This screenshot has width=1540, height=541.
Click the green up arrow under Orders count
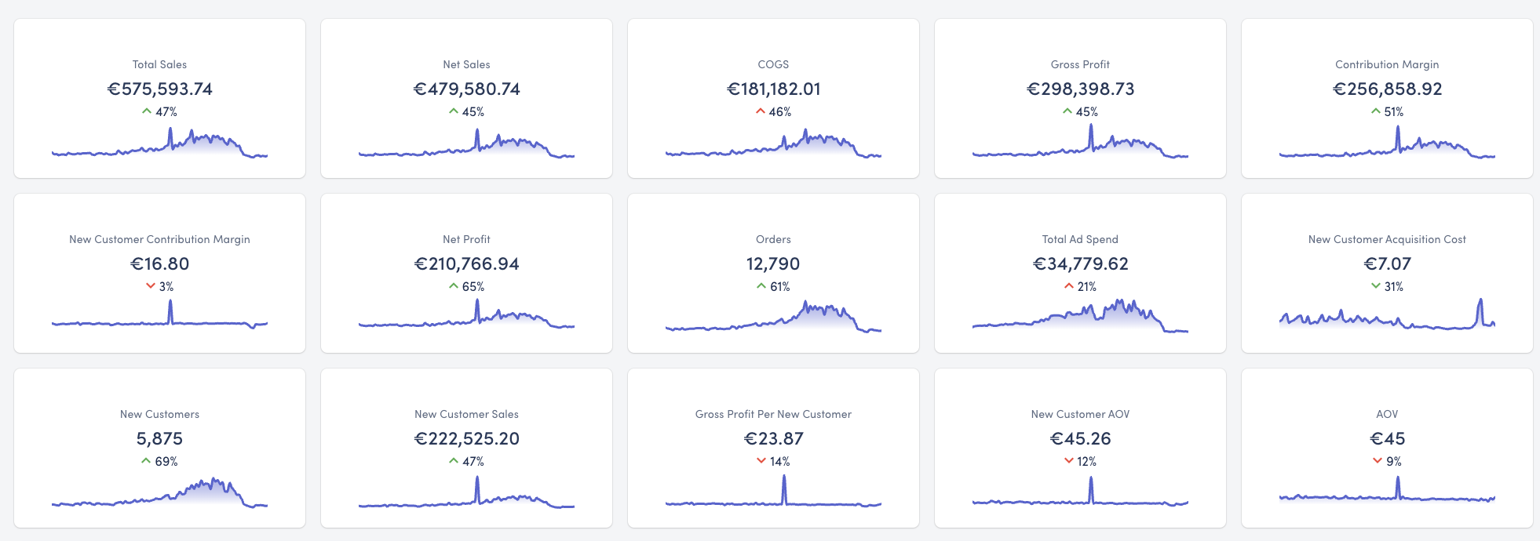click(x=761, y=286)
